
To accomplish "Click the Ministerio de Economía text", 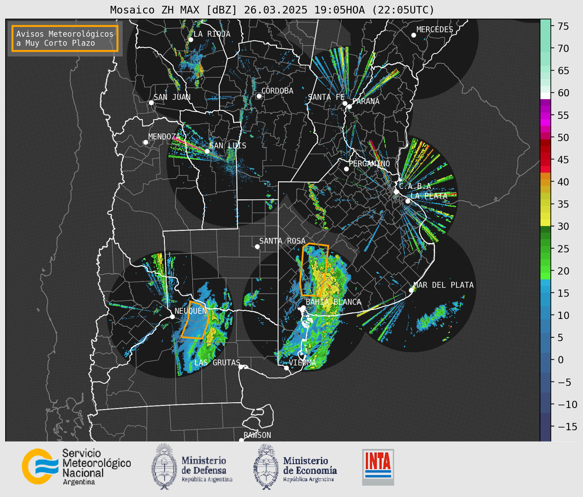I will click(310, 469).
